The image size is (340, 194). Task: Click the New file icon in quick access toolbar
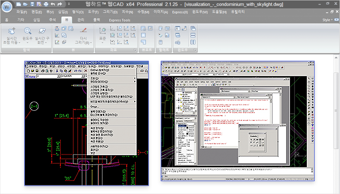pyautogui.click(x=19, y=4)
